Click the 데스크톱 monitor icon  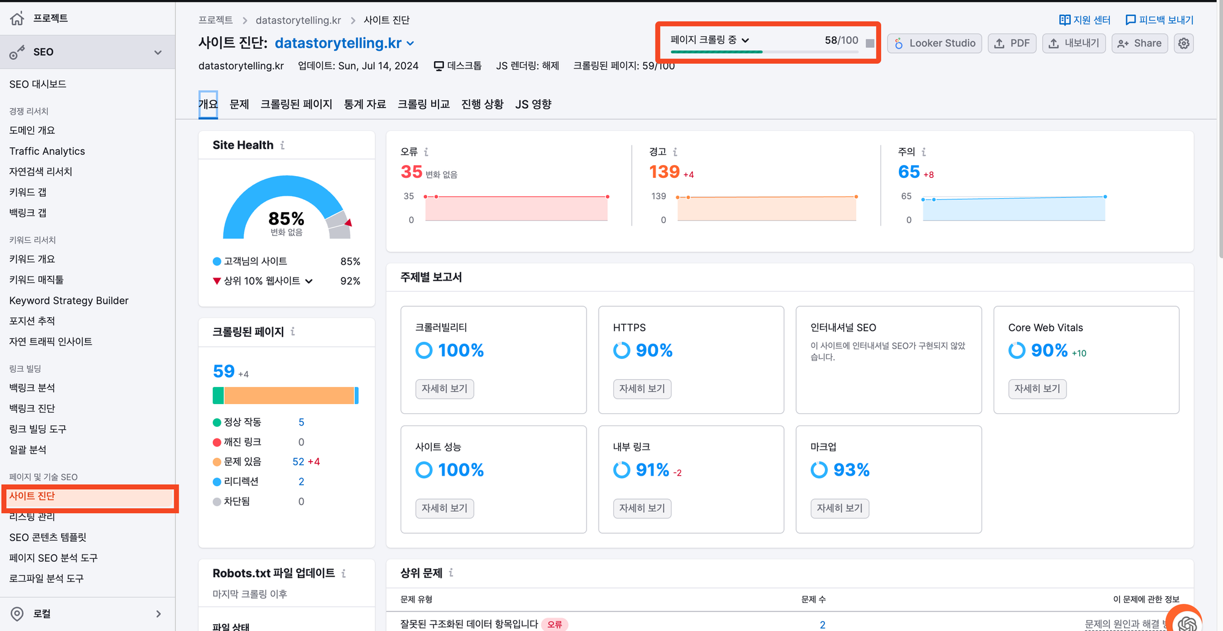(x=438, y=66)
